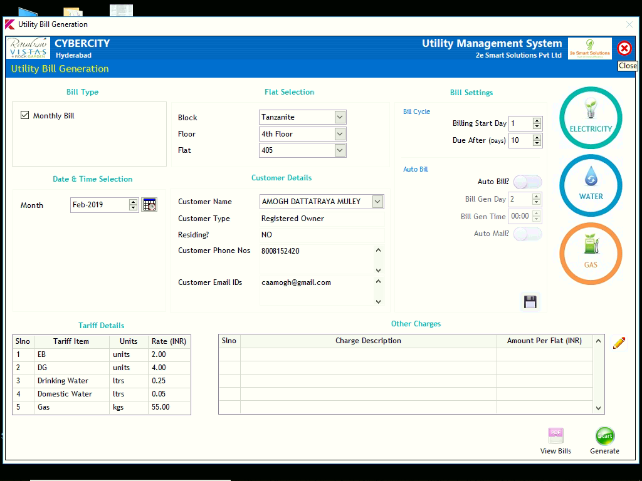This screenshot has height=481, width=642.
Task: Select the Water utility icon
Action: click(591, 185)
